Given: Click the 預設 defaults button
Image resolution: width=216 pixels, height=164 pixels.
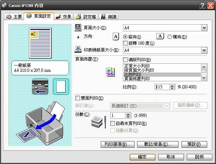Looking at the screenshot, I should pos(194,144).
